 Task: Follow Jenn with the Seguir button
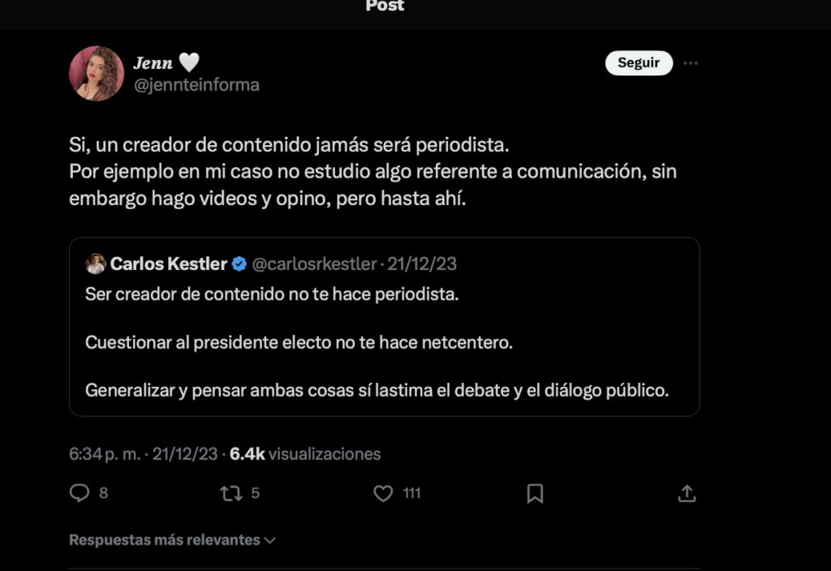pyautogui.click(x=639, y=63)
